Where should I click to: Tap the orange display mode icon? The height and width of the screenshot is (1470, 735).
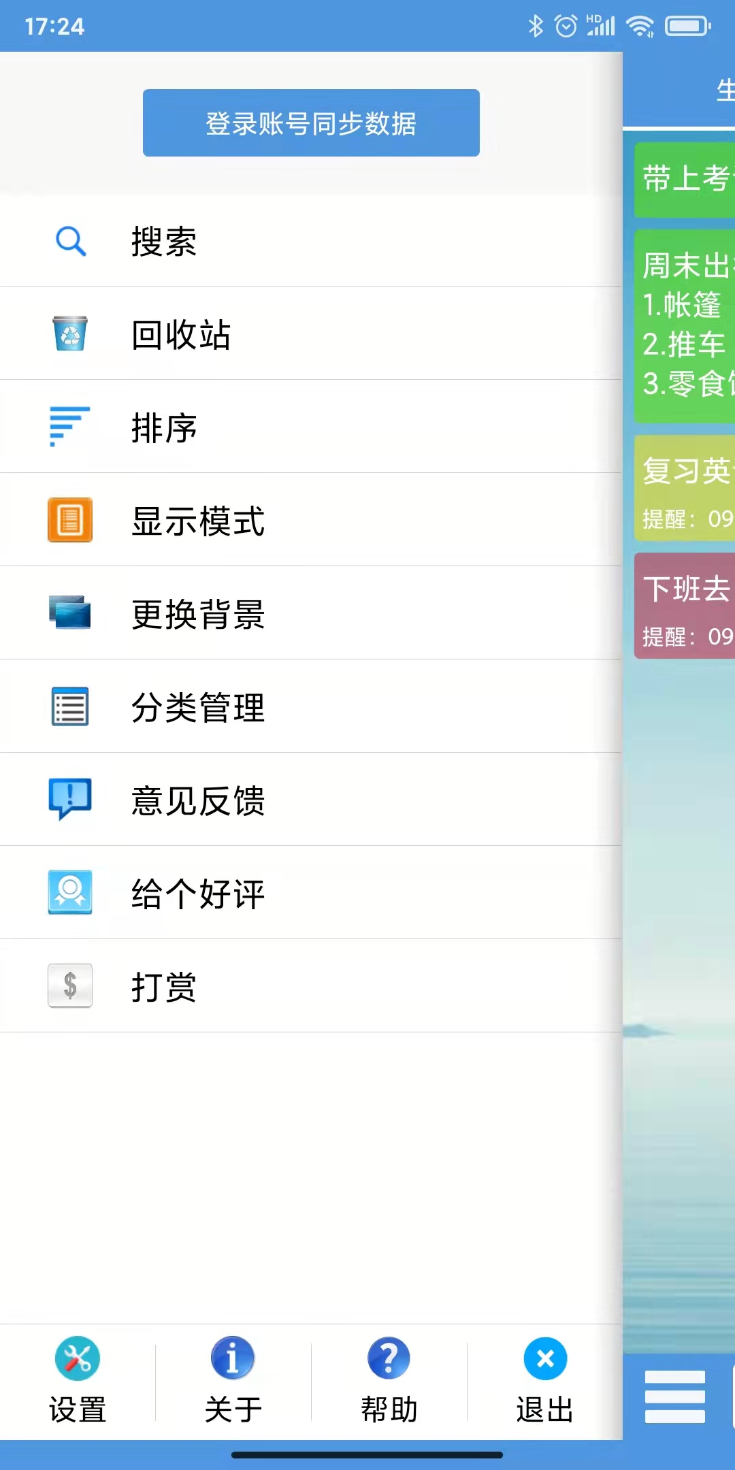70,520
